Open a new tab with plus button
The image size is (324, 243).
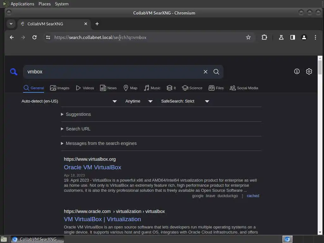pos(97,24)
